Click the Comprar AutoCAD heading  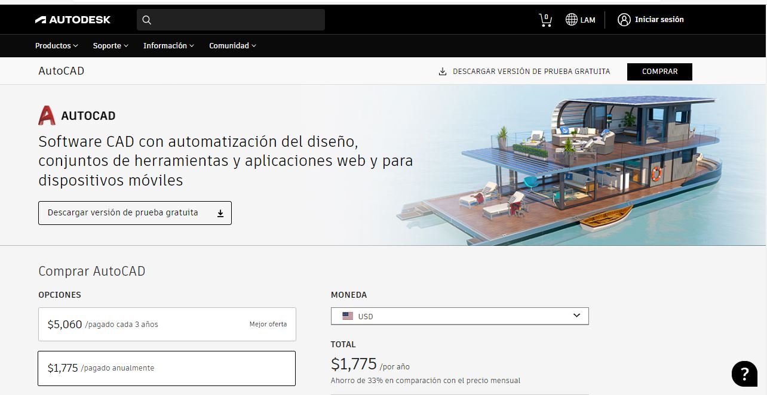click(92, 271)
